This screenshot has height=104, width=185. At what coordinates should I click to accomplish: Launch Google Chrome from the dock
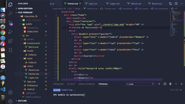(x=3, y=33)
